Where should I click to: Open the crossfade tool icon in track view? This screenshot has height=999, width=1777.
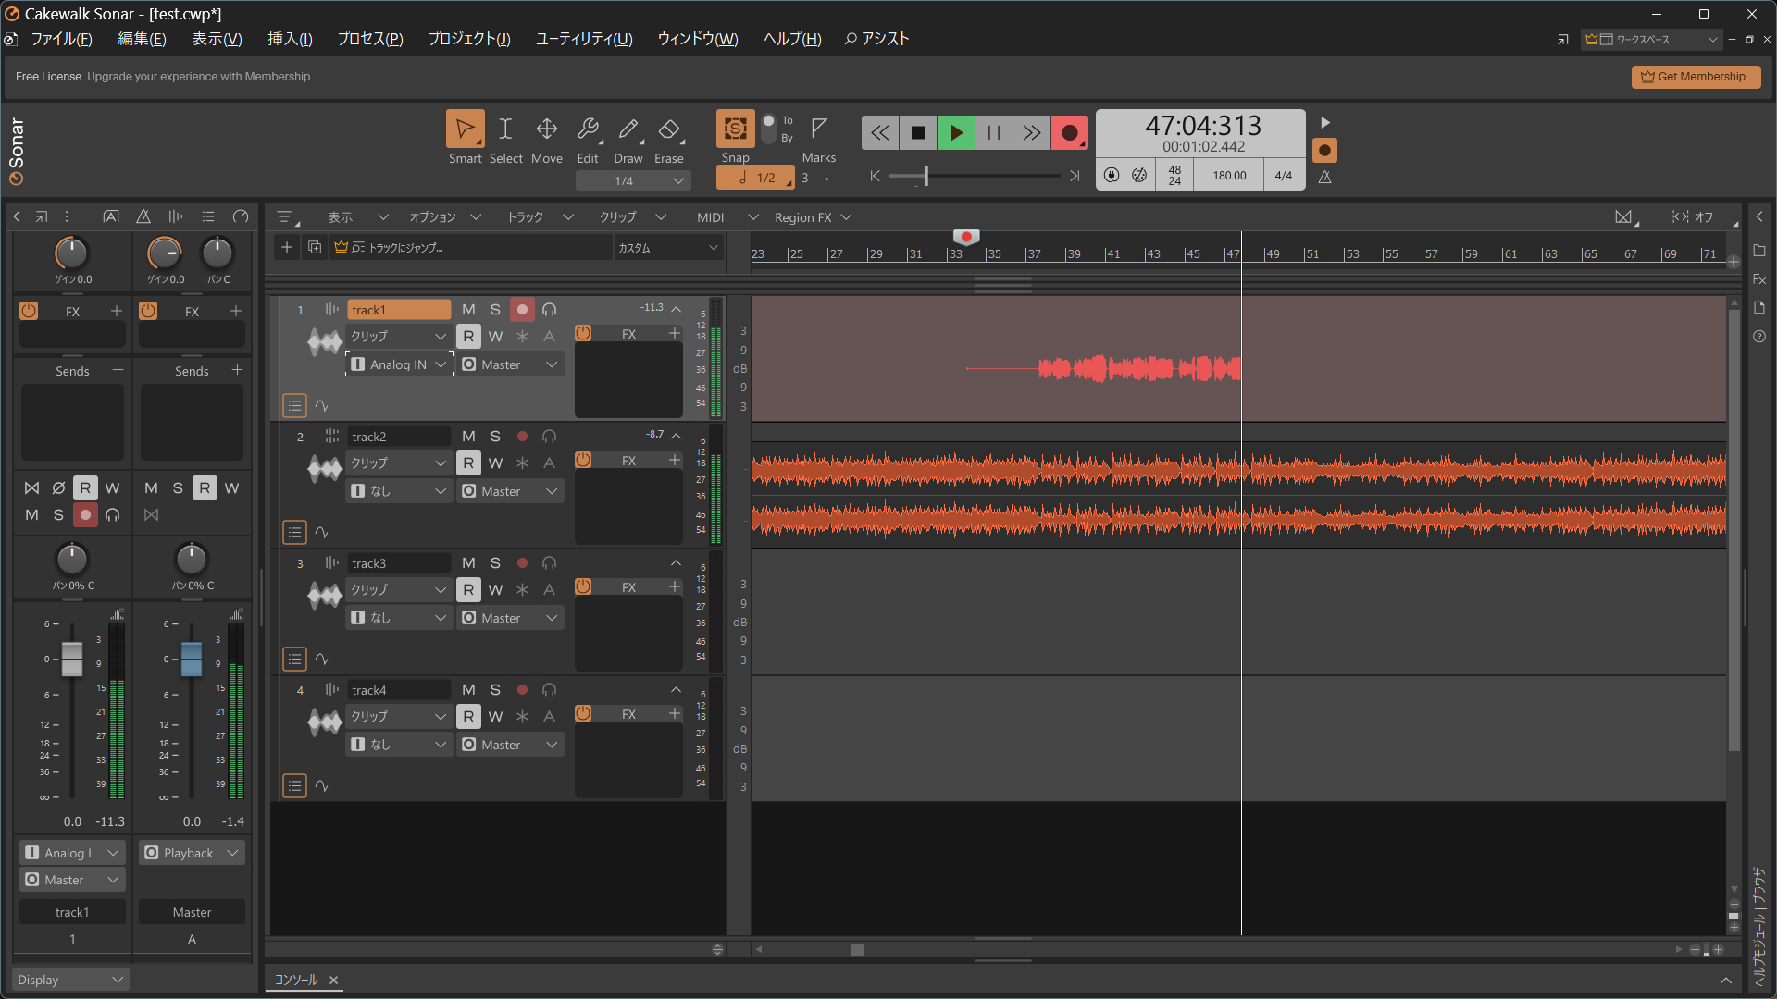tap(1624, 217)
